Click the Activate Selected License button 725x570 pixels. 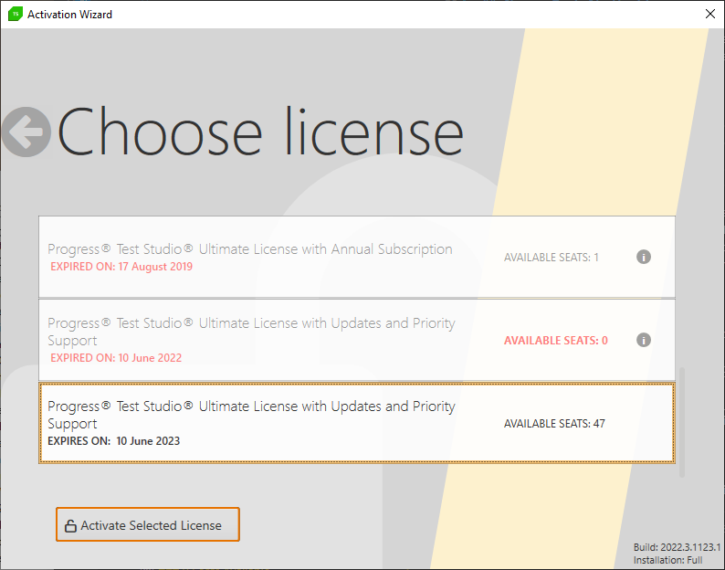[148, 524]
